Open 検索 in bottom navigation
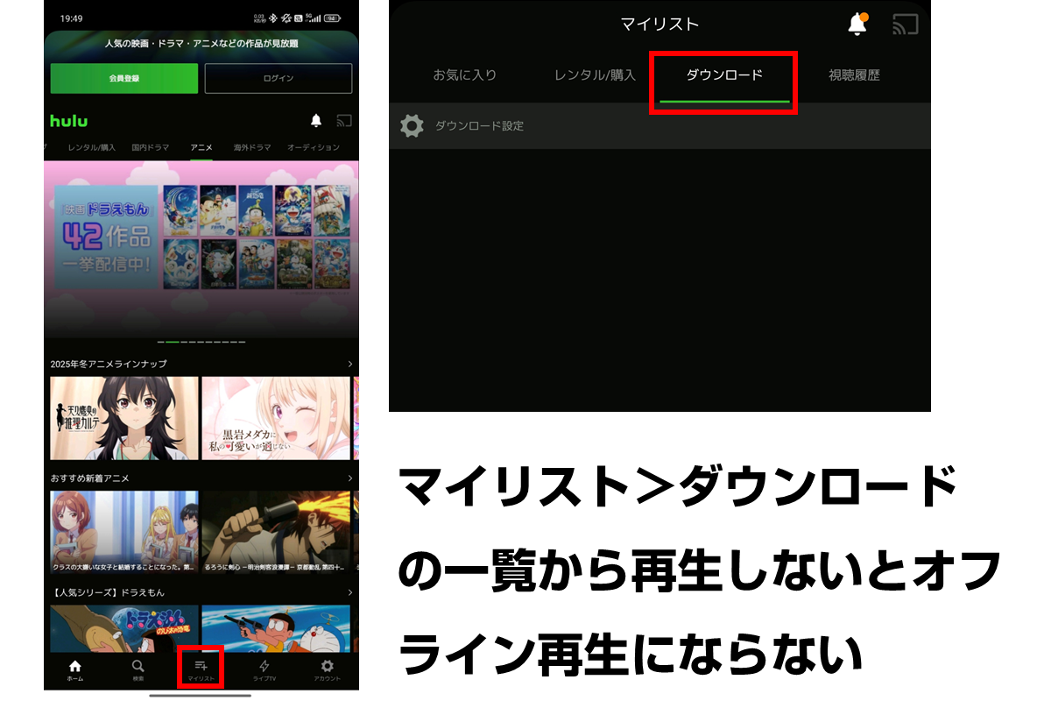This screenshot has height=701, width=1051. pyautogui.click(x=138, y=670)
